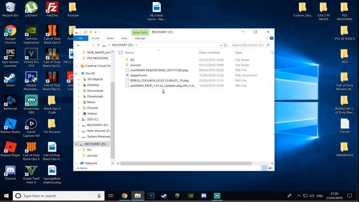359x202 pixels.
Task: Open recent locations dropdown arrow
Action: [x=93, y=45]
